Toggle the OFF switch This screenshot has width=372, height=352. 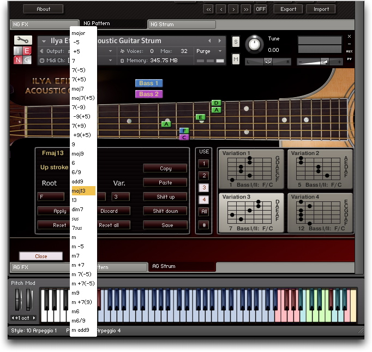click(x=261, y=9)
